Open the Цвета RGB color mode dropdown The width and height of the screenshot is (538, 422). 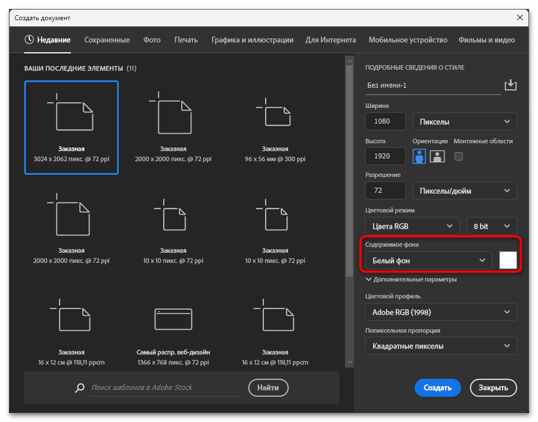[x=412, y=226]
